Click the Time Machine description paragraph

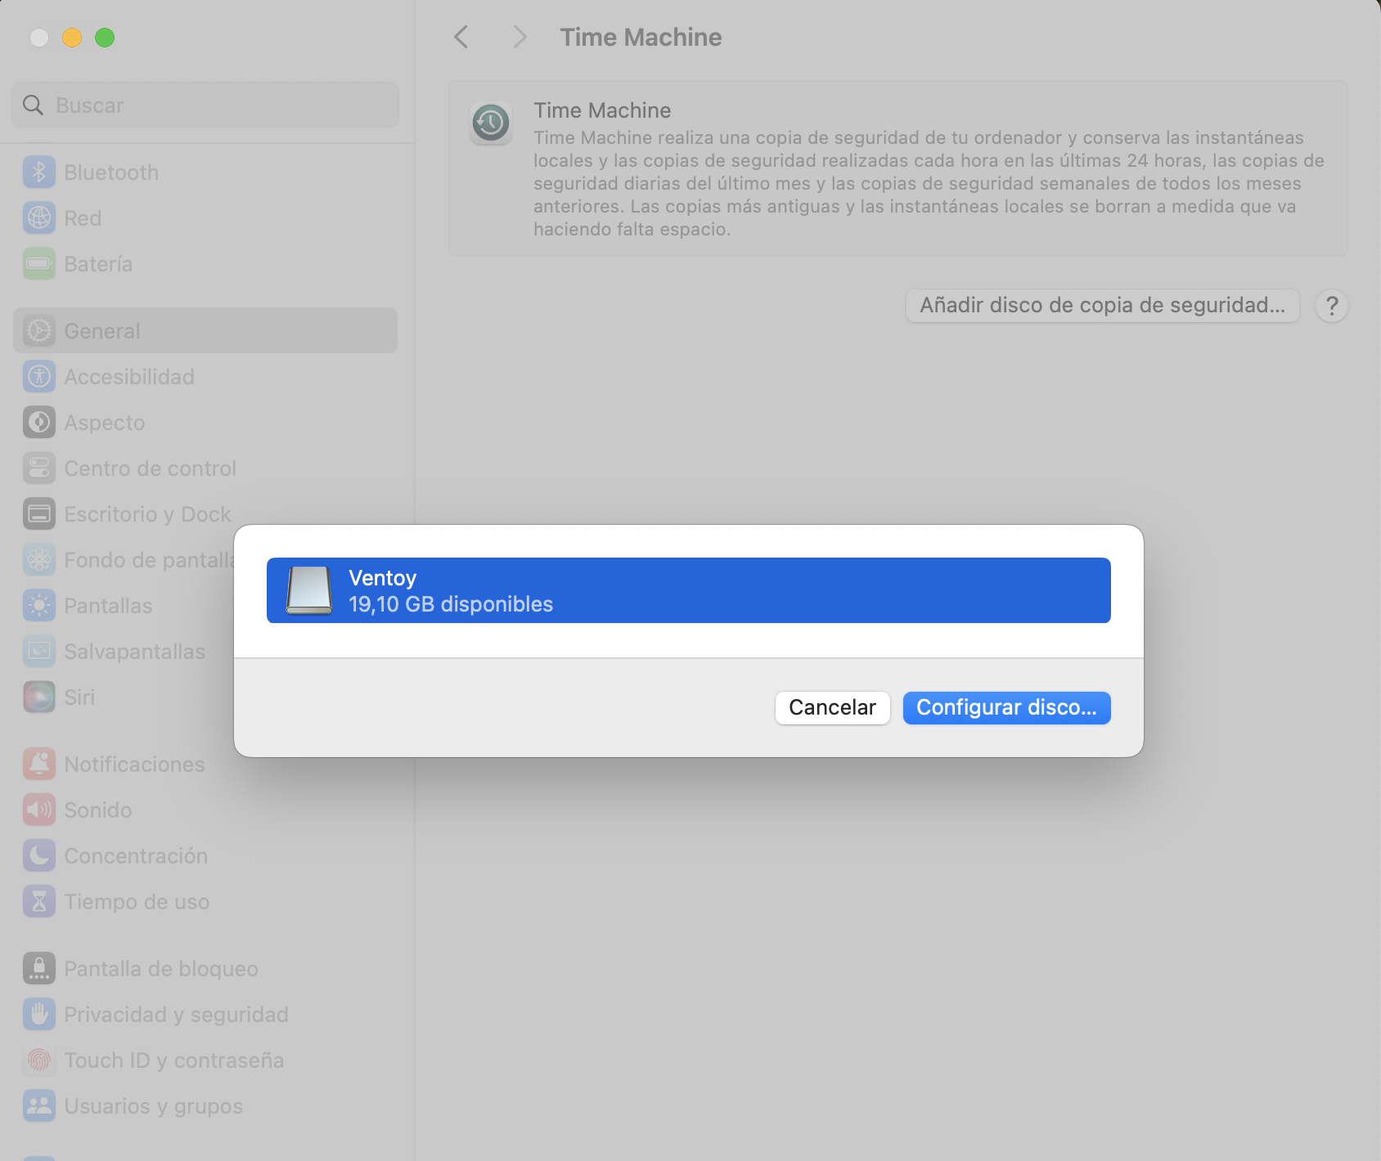[x=929, y=183]
